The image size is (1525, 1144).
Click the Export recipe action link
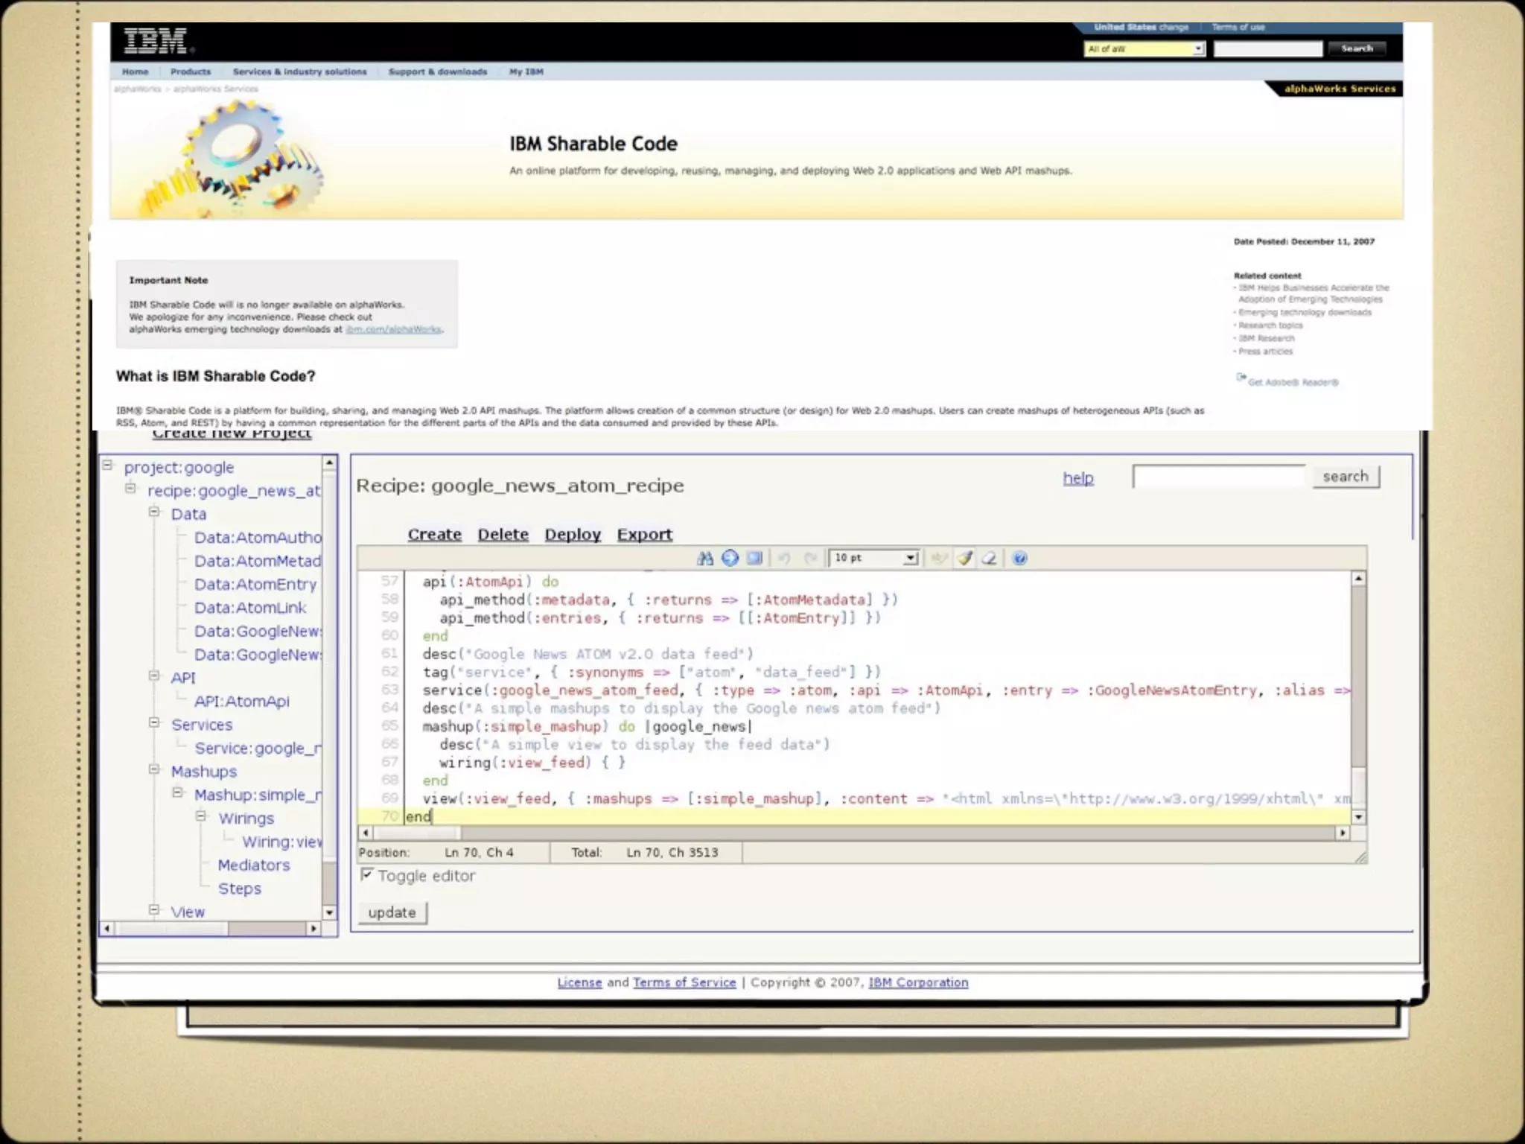645,535
